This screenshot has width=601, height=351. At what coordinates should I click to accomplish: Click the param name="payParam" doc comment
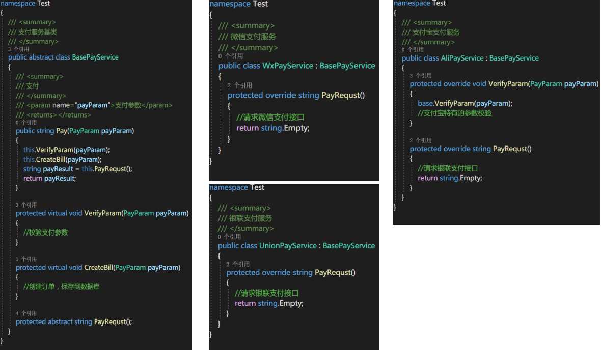coord(94,105)
